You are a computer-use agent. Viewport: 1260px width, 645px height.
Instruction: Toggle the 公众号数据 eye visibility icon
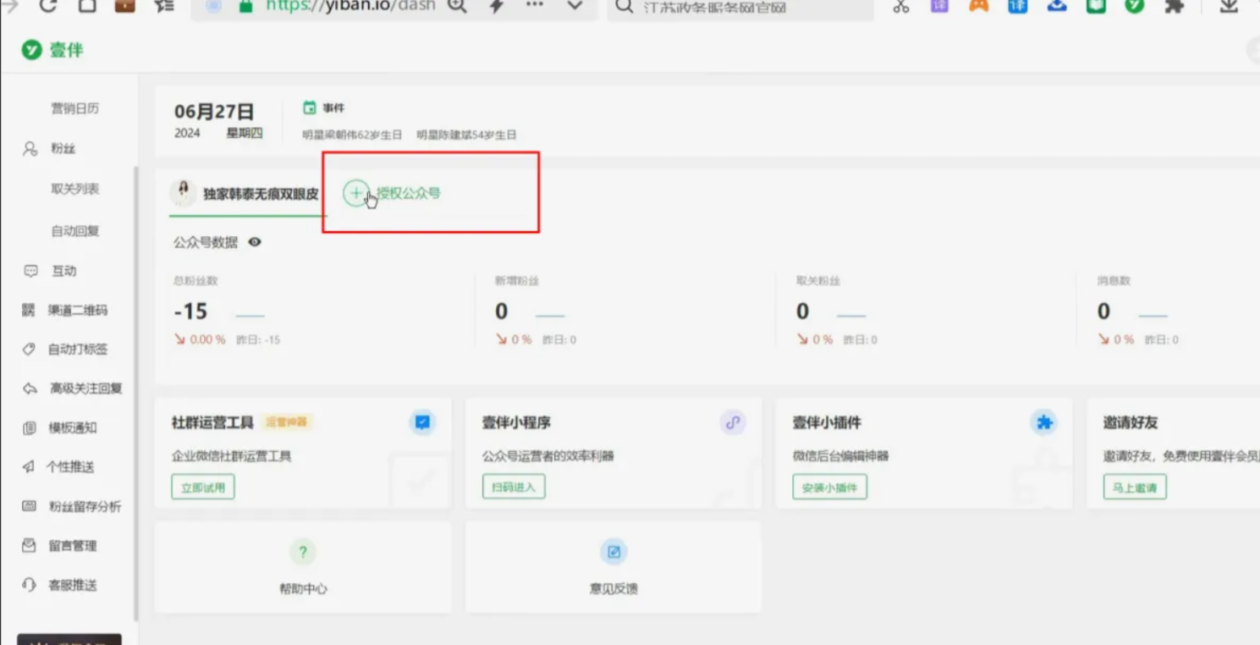(255, 242)
